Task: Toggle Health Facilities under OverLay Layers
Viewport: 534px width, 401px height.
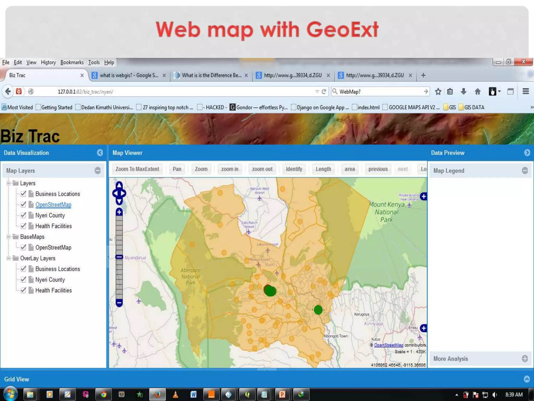Action: tap(23, 290)
